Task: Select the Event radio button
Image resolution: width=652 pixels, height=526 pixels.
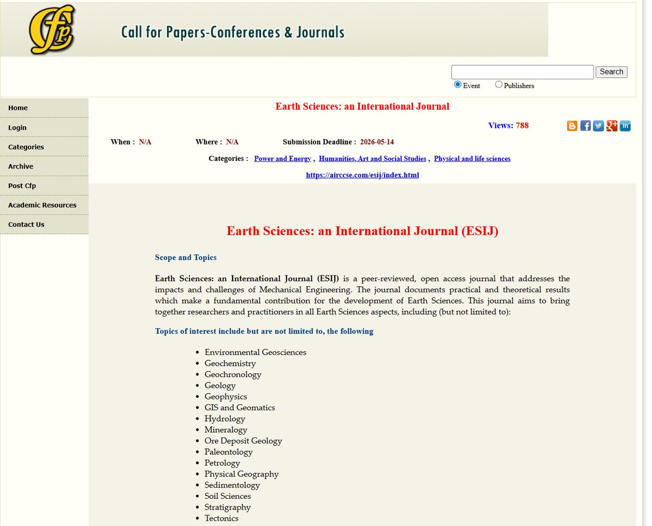Action: [x=457, y=85]
